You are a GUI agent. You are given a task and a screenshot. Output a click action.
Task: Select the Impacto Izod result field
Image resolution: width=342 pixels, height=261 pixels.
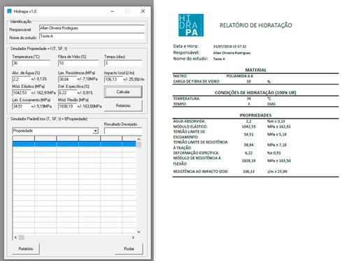pos(113,79)
